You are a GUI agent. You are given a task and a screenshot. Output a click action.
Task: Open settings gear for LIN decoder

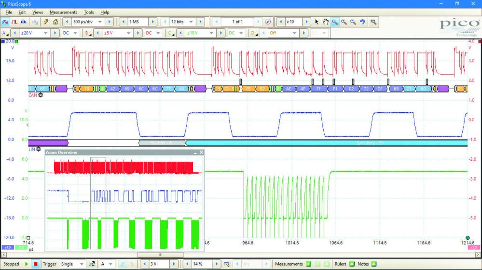tap(39, 149)
